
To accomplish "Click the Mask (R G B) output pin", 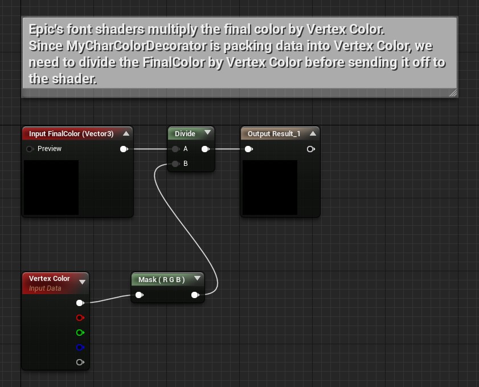I will tap(195, 295).
